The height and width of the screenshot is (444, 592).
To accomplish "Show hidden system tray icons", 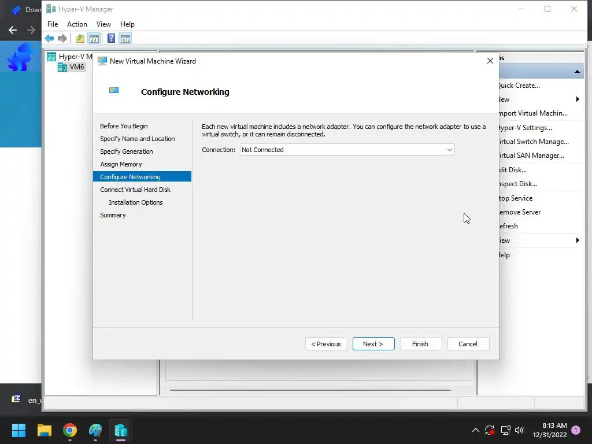I will (x=476, y=430).
